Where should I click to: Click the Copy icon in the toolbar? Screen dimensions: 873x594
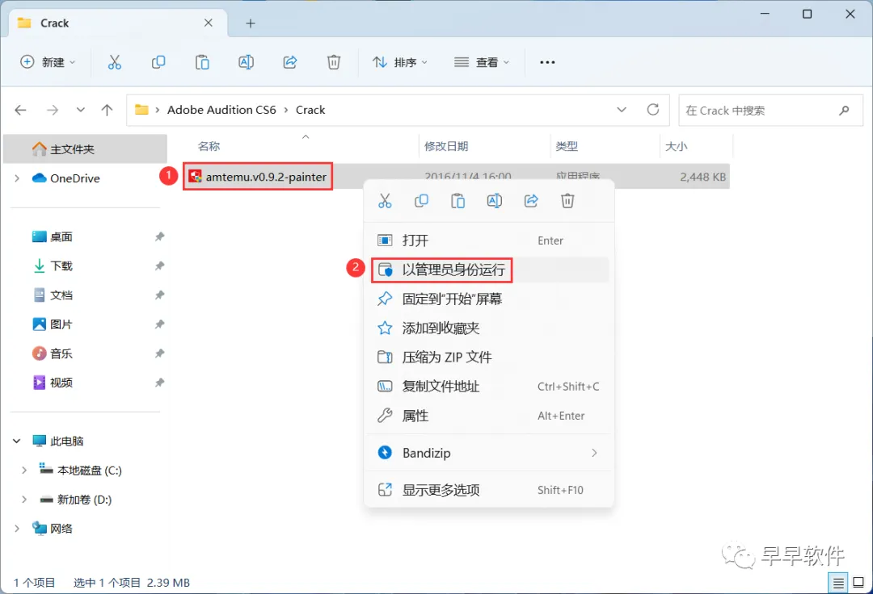tap(158, 62)
